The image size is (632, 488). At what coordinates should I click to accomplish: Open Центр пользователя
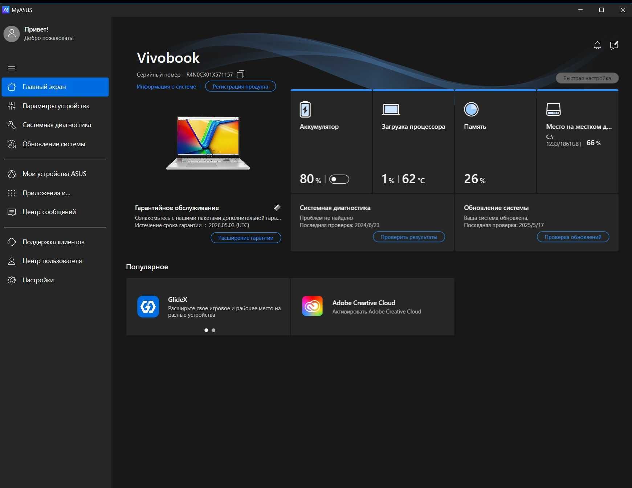55,261
